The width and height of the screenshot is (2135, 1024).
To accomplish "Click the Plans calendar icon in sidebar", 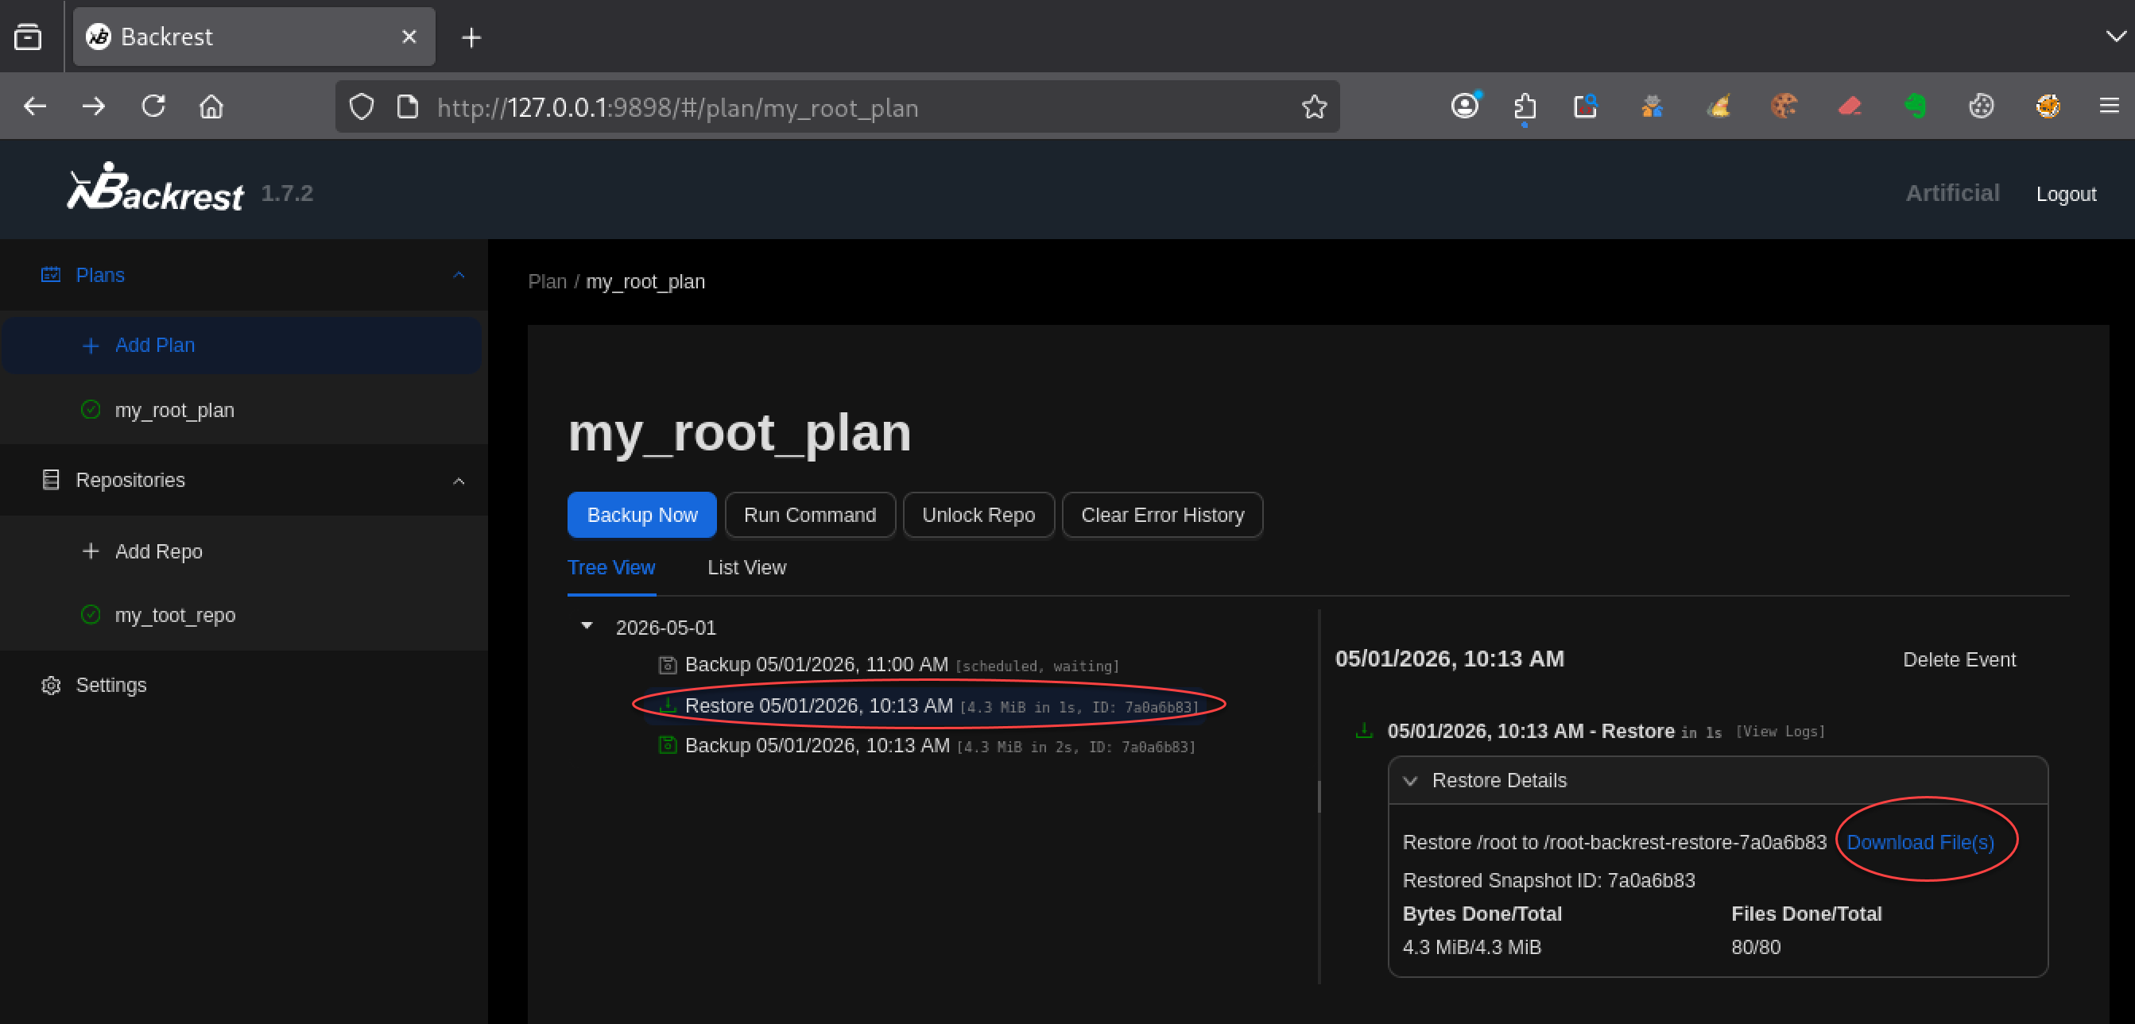I will [51, 274].
